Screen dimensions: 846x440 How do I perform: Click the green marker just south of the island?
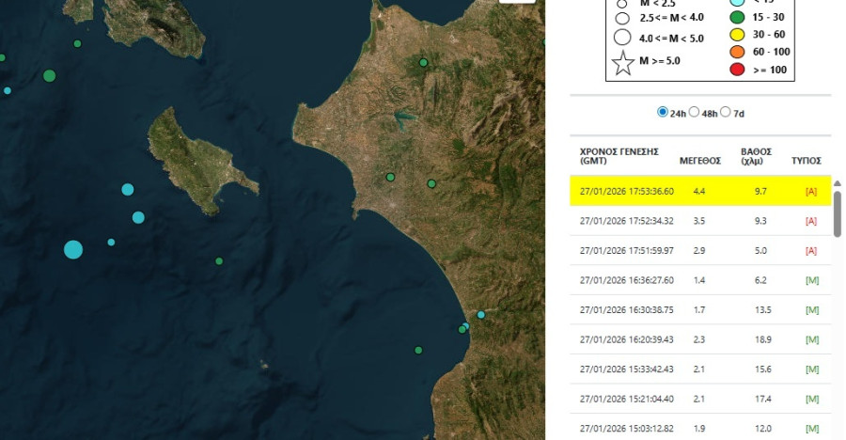pyautogui.click(x=219, y=261)
